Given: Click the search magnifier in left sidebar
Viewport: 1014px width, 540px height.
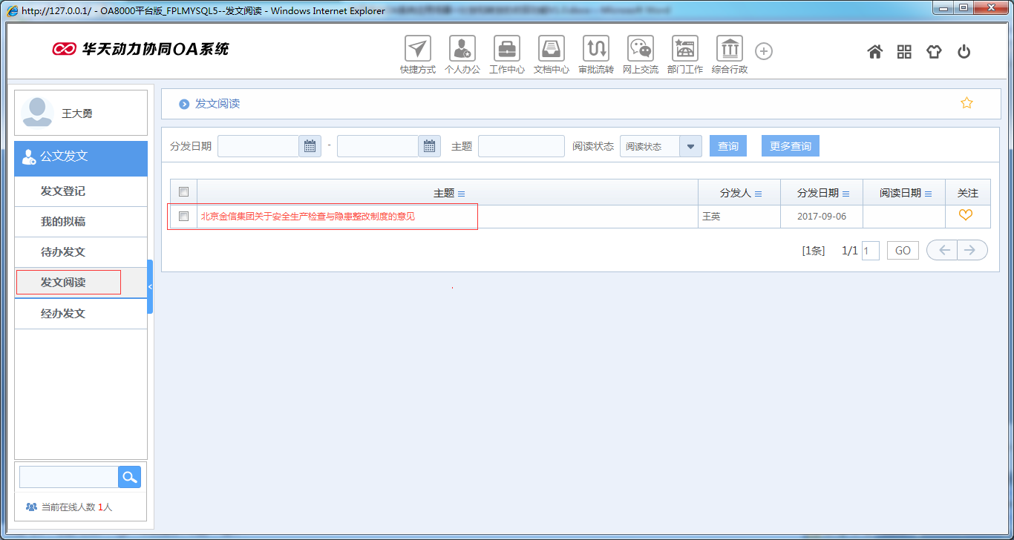Looking at the screenshot, I should [129, 476].
